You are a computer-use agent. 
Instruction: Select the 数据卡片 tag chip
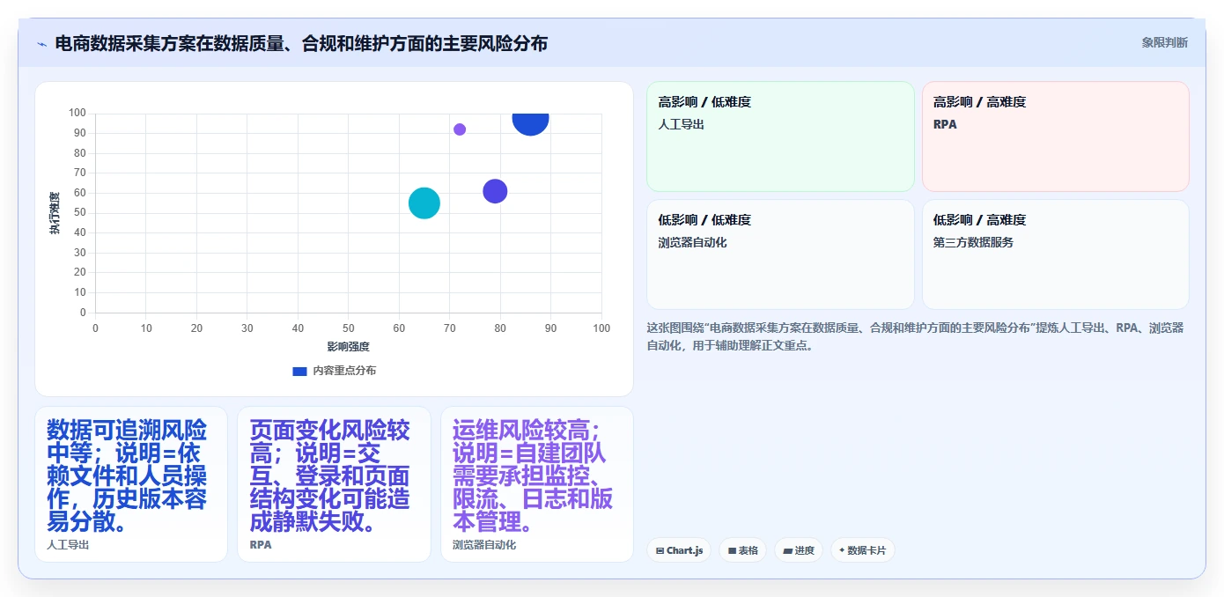point(863,550)
